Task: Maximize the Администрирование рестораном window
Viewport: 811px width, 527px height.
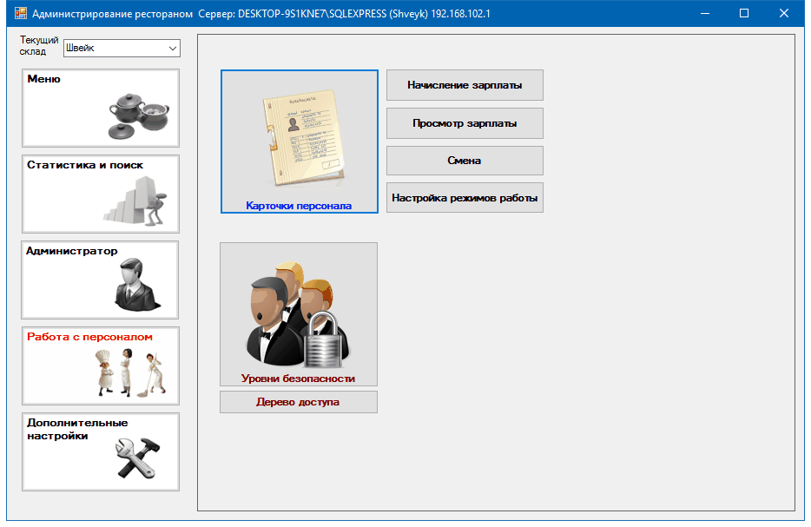Action: click(744, 13)
